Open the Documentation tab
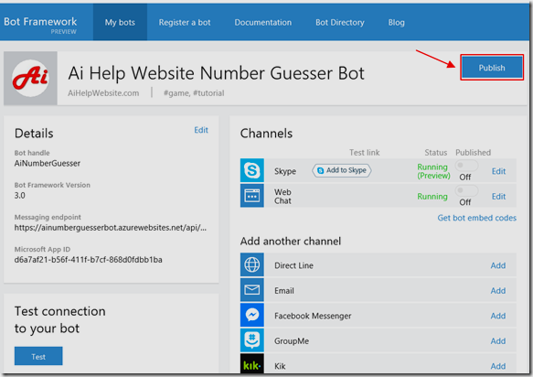The height and width of the screenshot is (377, 533). click(x=262, y=23)
